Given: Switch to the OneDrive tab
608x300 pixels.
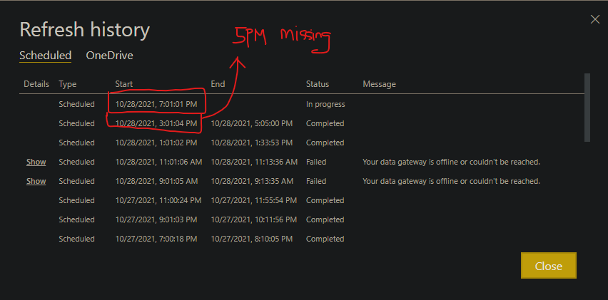Looking at the screenshot, I should coord(109,56).
